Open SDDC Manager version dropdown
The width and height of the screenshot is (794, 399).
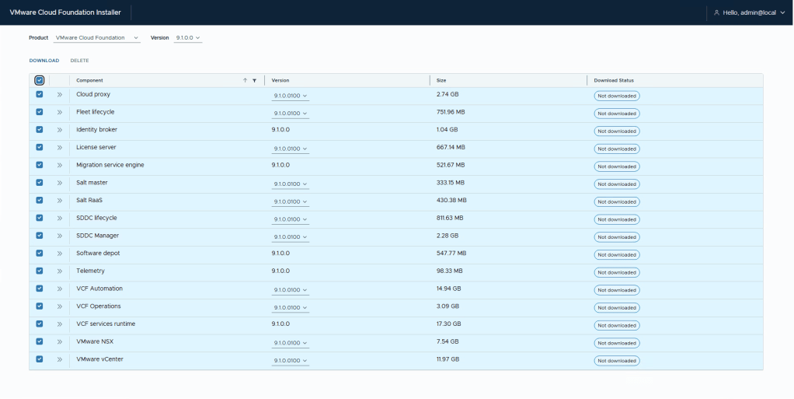[x=290, y=237]
